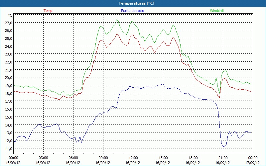The height and width of the screenshot is (166, 266).
Task: Click the 21:00 time axis label
Action: tap(223, 158)
